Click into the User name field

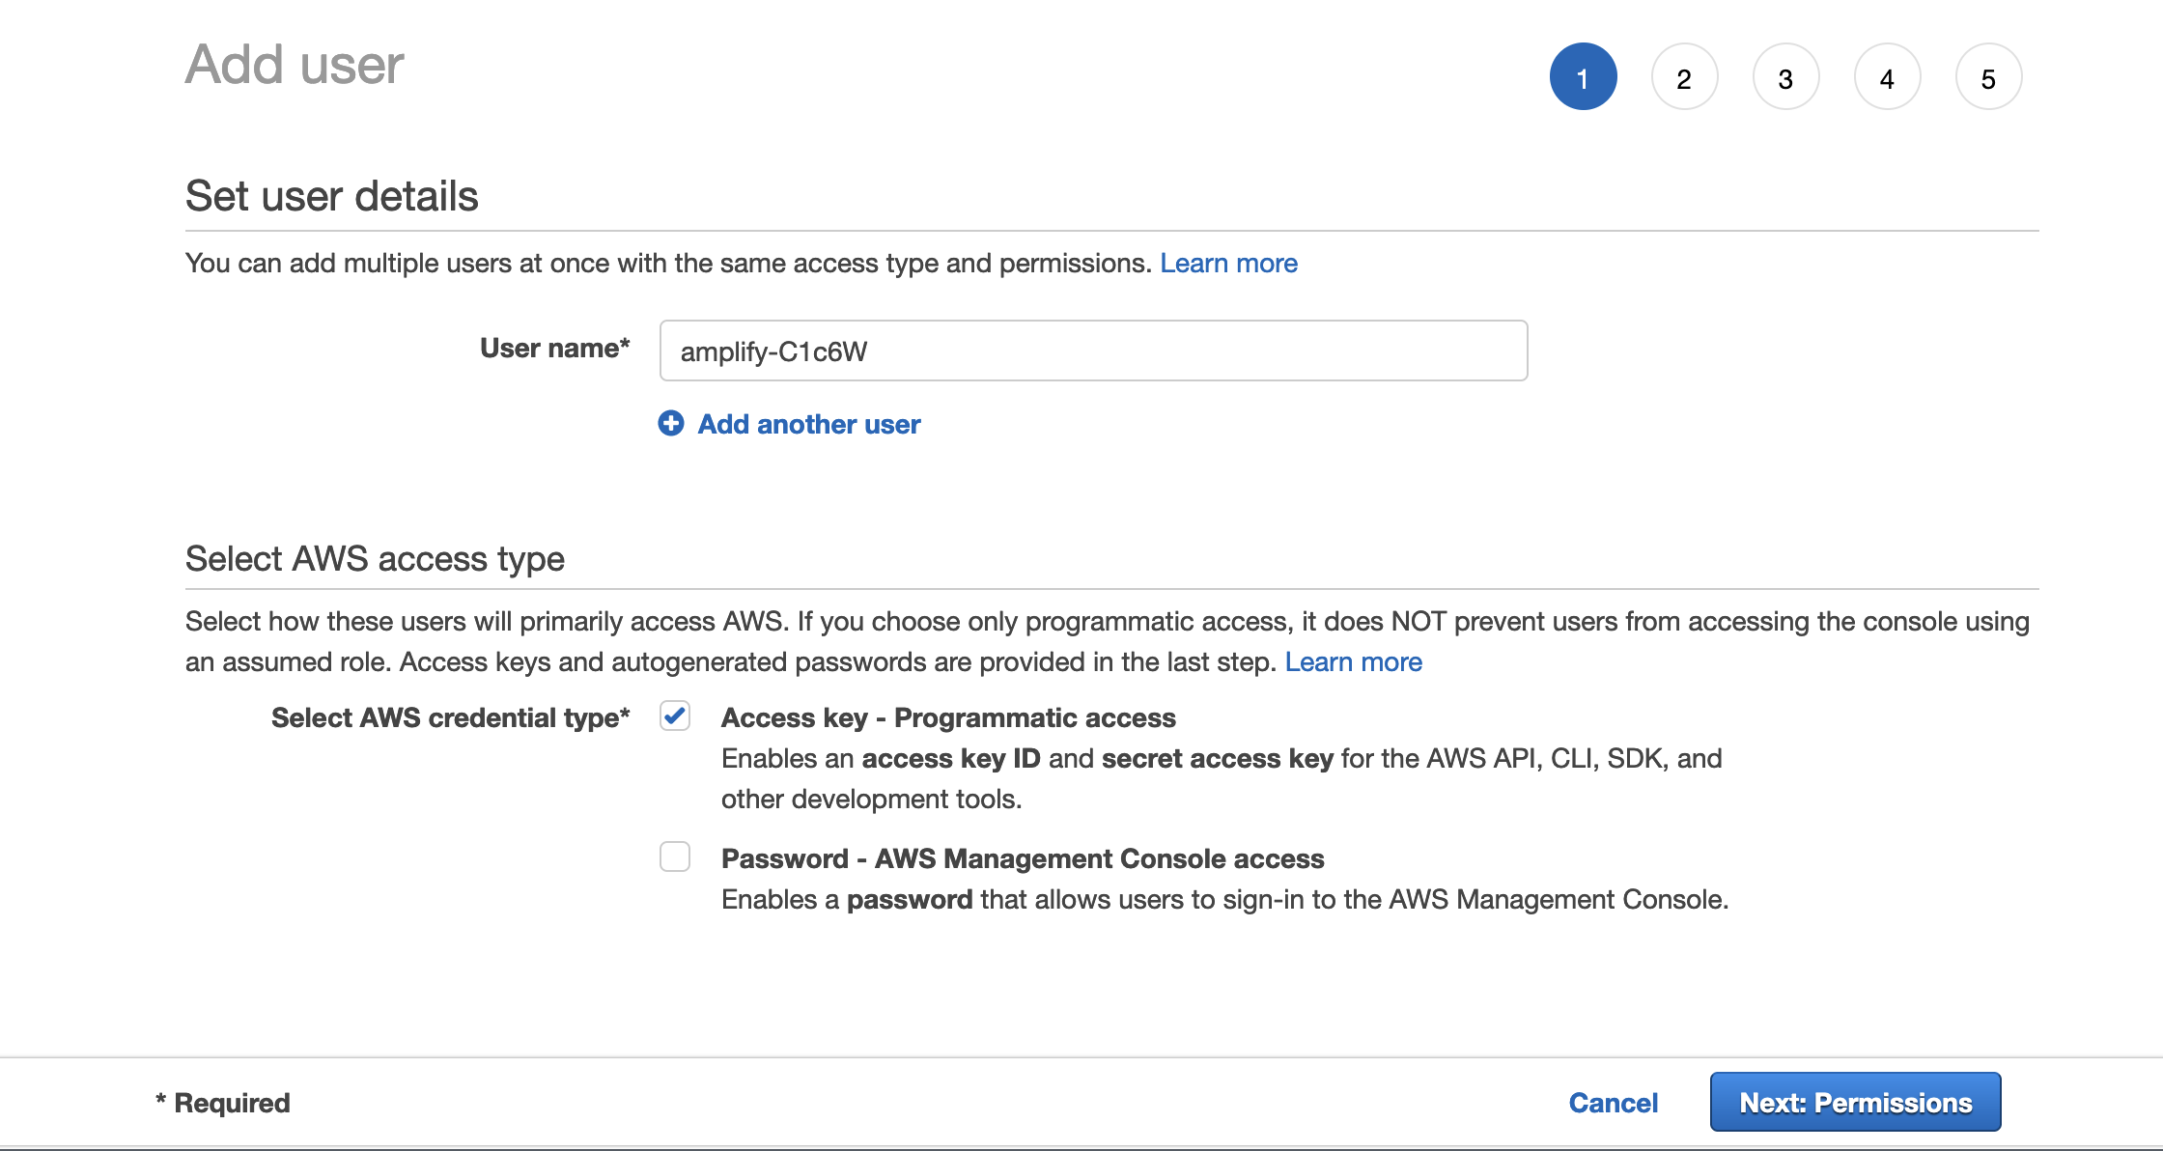1093,351
